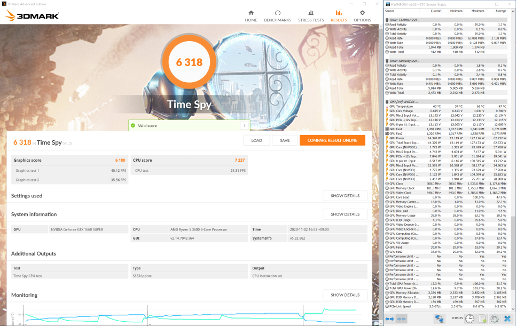
Task: Click HWiNFO vertical scrollbar
Action: pyautogui.click(x=513, y=253)
